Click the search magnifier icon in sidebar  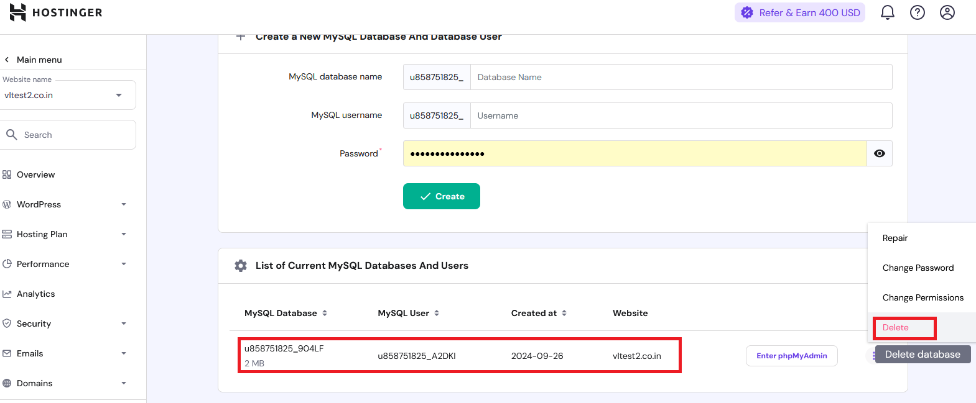point(11,135)
